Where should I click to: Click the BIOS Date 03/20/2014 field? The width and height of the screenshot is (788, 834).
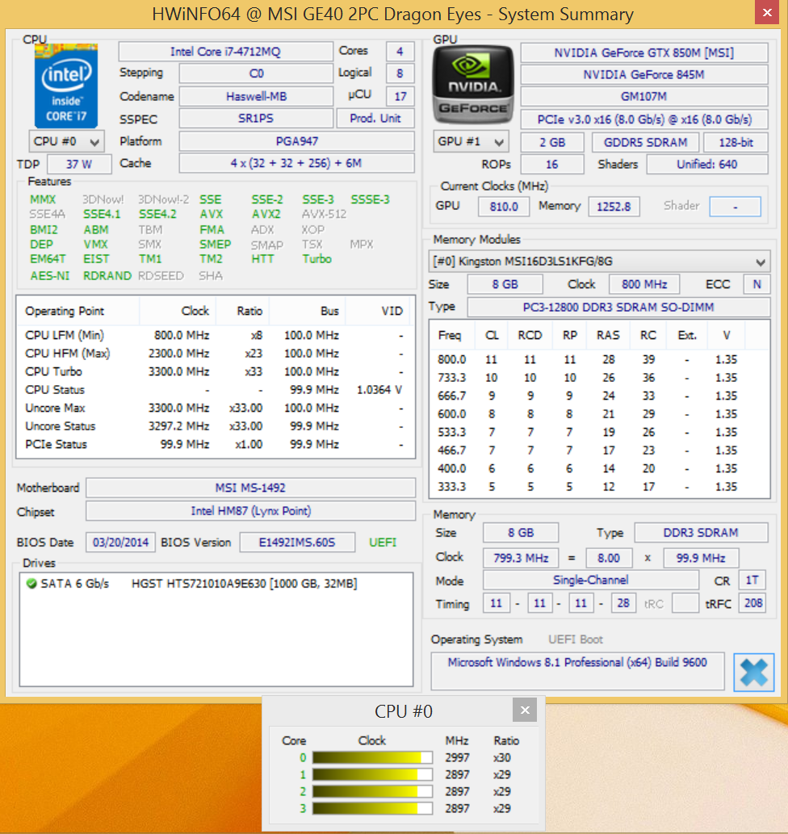[121, 543]
